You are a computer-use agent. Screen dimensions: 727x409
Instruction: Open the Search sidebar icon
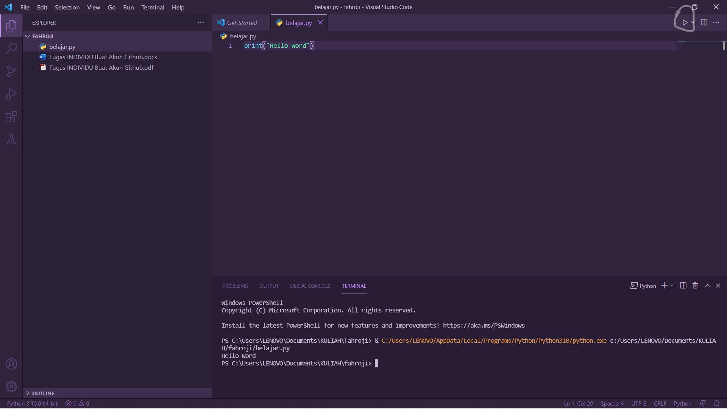pyautogui.click(x=11, y=48)
